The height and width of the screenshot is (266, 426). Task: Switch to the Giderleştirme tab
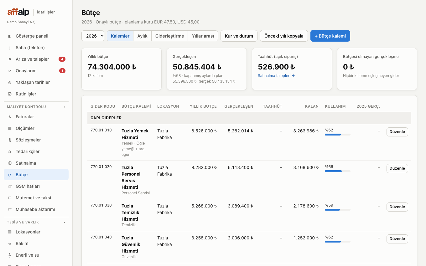(170, 36)
